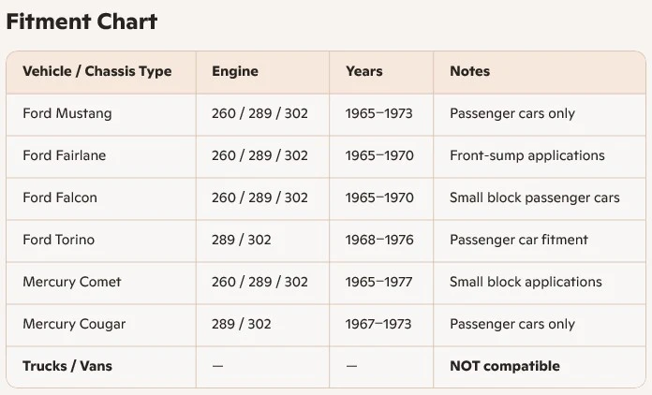The width and height of the screenshot is (652, 395).
Task: Select the Notes column header
Action: (470, 71)
